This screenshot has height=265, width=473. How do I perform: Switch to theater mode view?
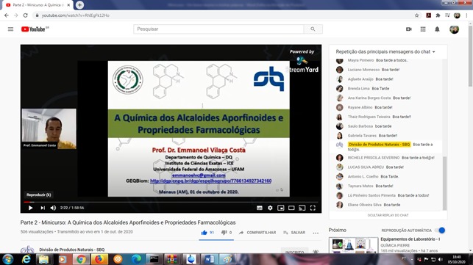pyautogui.click(x=291, y=208)
